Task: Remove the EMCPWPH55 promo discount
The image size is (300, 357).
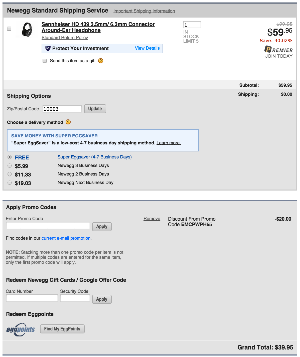Action: coord(152,219)
